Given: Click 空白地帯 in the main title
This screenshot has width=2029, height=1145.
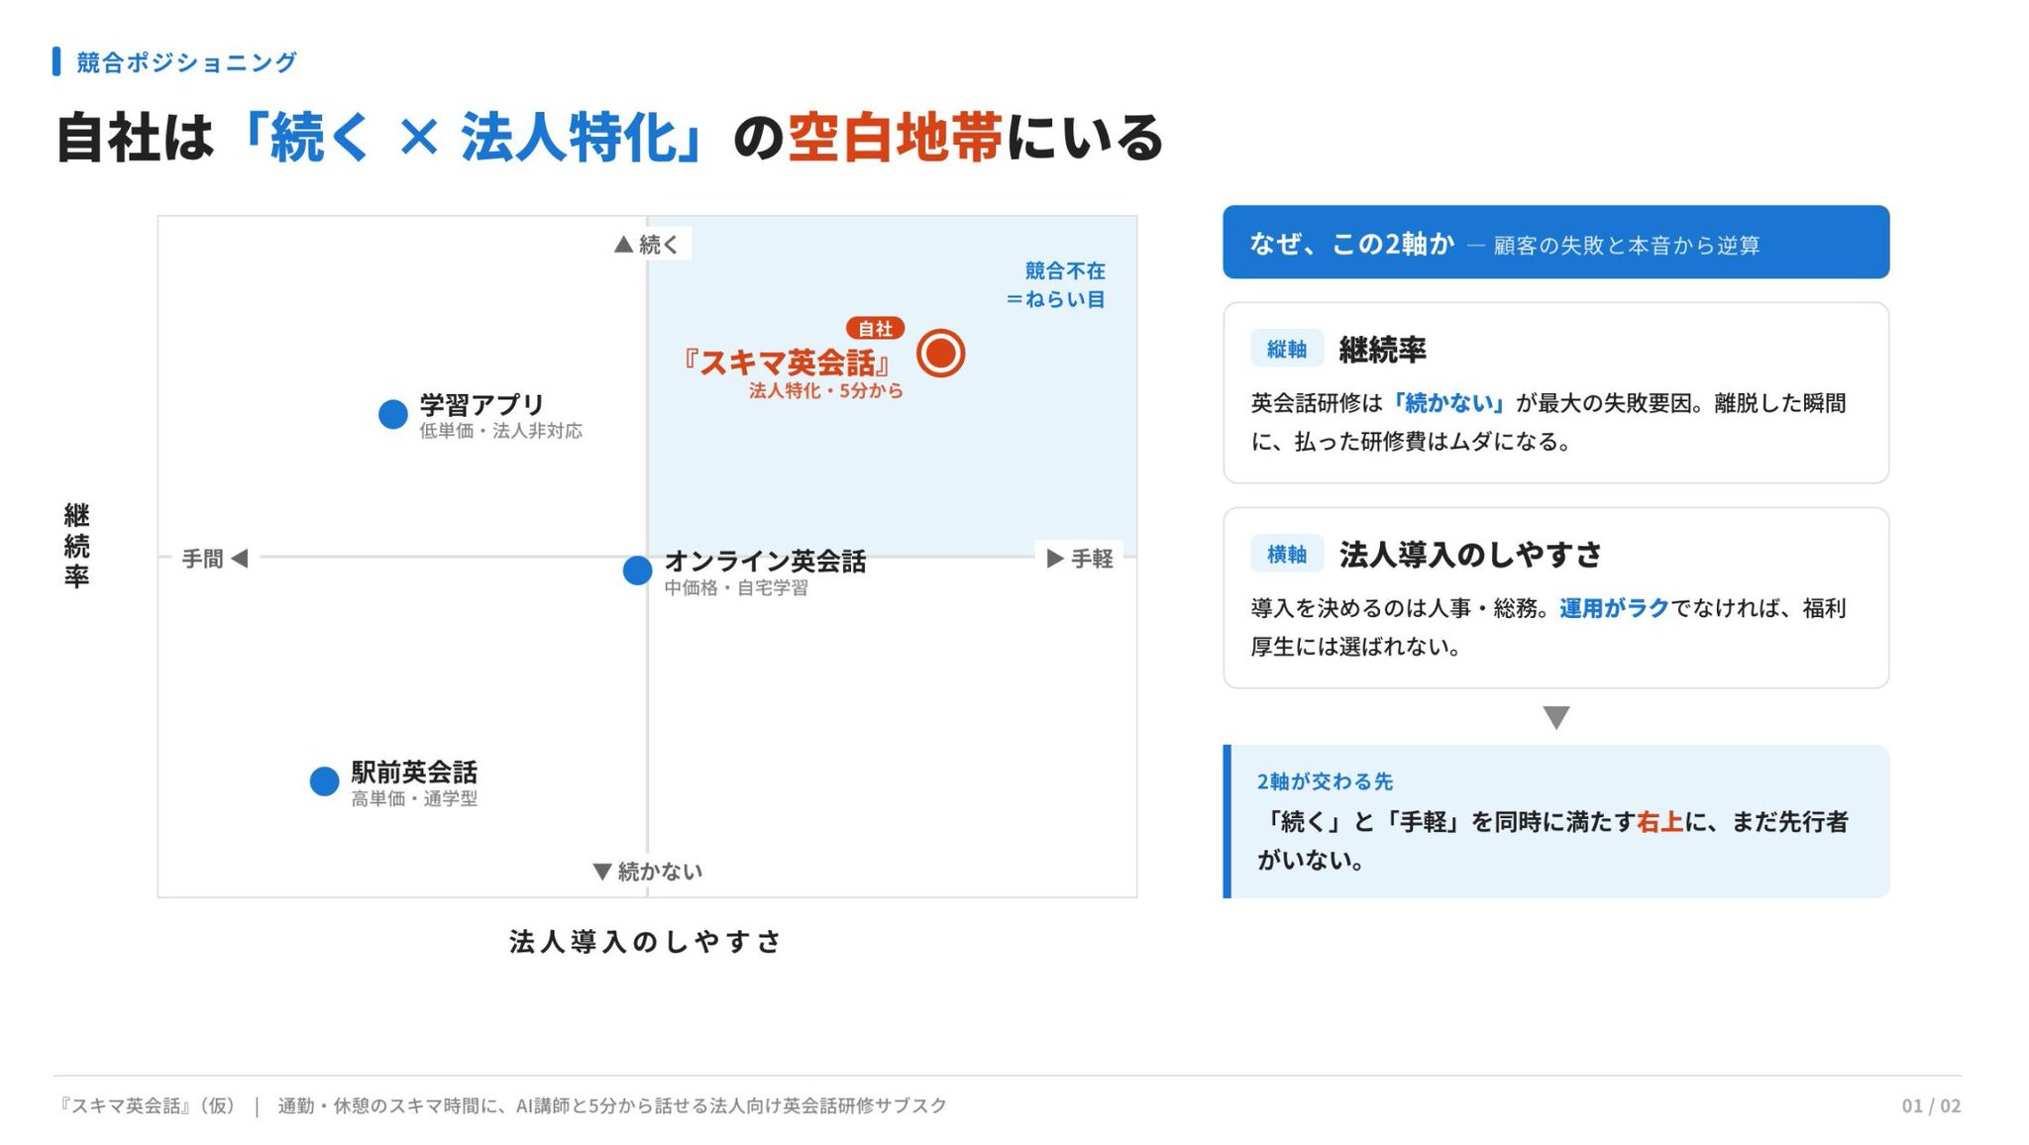Looking at the screenshot, I should click(895, 137).
